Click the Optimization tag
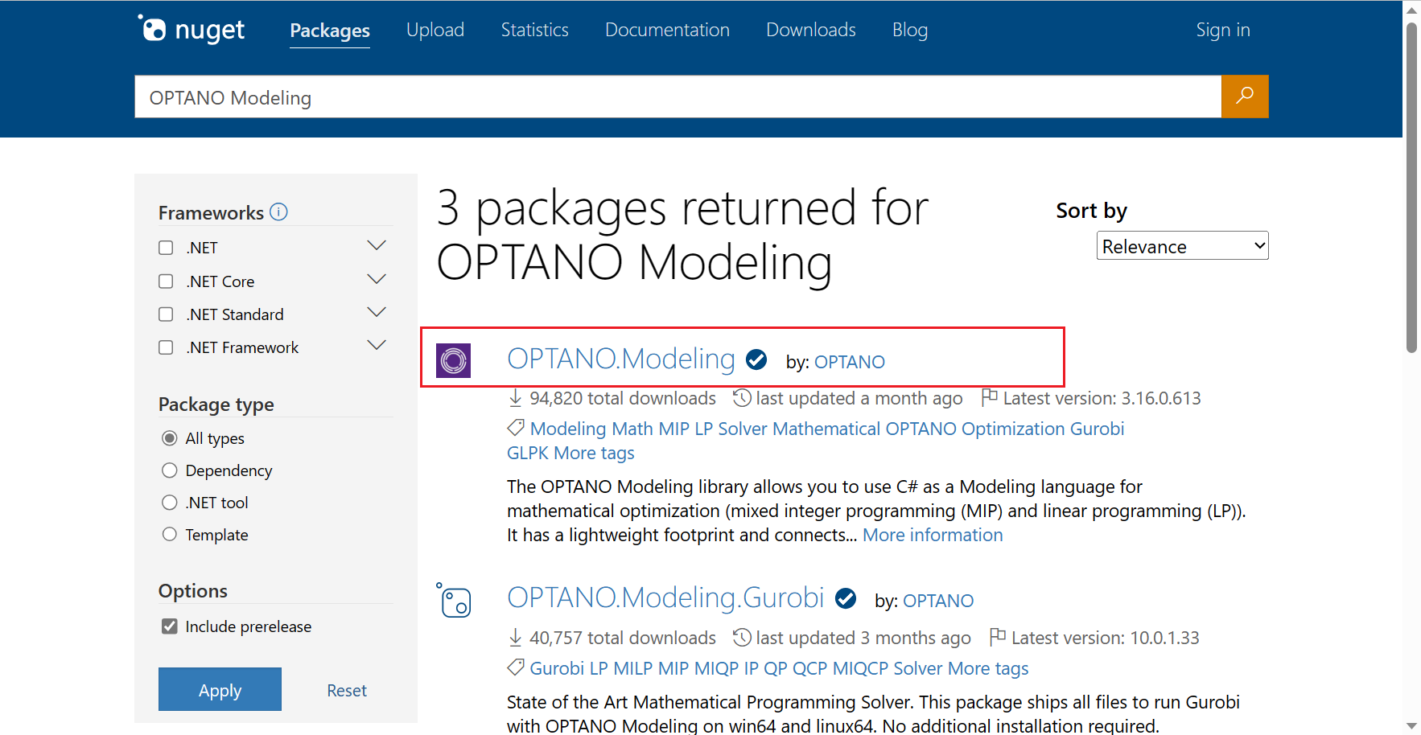1421x735 pixels. (x=1013, y=429)
